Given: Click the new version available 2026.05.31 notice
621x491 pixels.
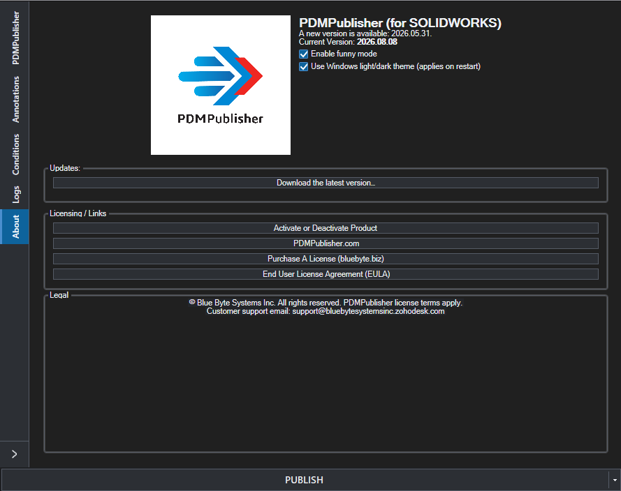Looking at the screenshot, I should tap(365, 33).
